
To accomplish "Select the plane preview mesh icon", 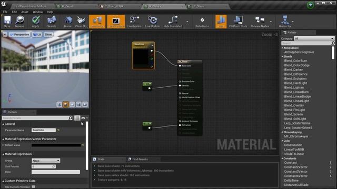I will click(72, 104).
